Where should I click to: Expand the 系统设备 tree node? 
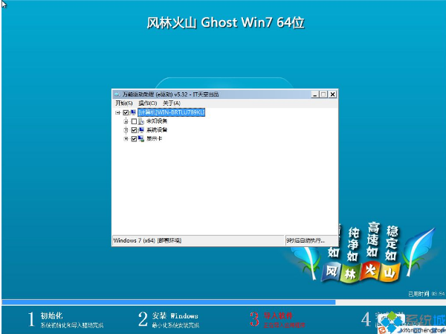(126, 130)
